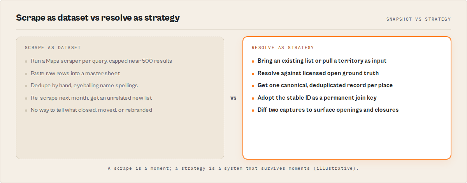Click 'Diff two captures to surface openings and closures'
This screenshot has width=467, height=183.
(328, 110)
